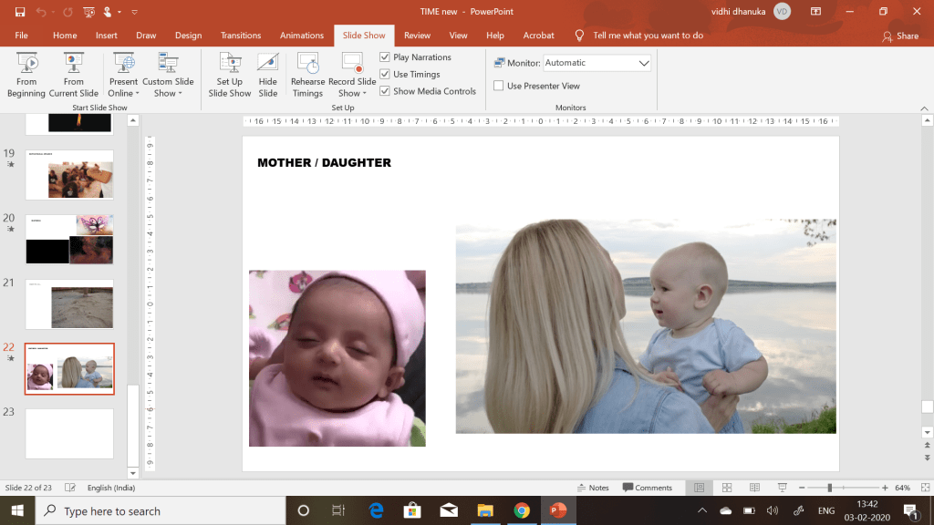This screenshot has height=525, width=934.
Task: Open the Animations ribbon tab
Action: coord(302,36)
